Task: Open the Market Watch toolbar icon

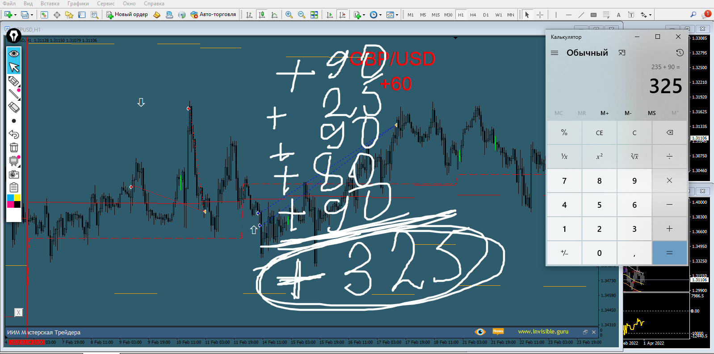Action: [x=44, y=15]
